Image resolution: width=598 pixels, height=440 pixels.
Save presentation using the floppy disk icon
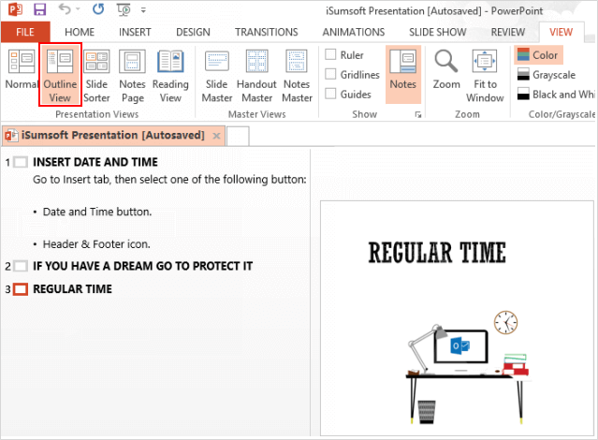(x=39, y=10)
